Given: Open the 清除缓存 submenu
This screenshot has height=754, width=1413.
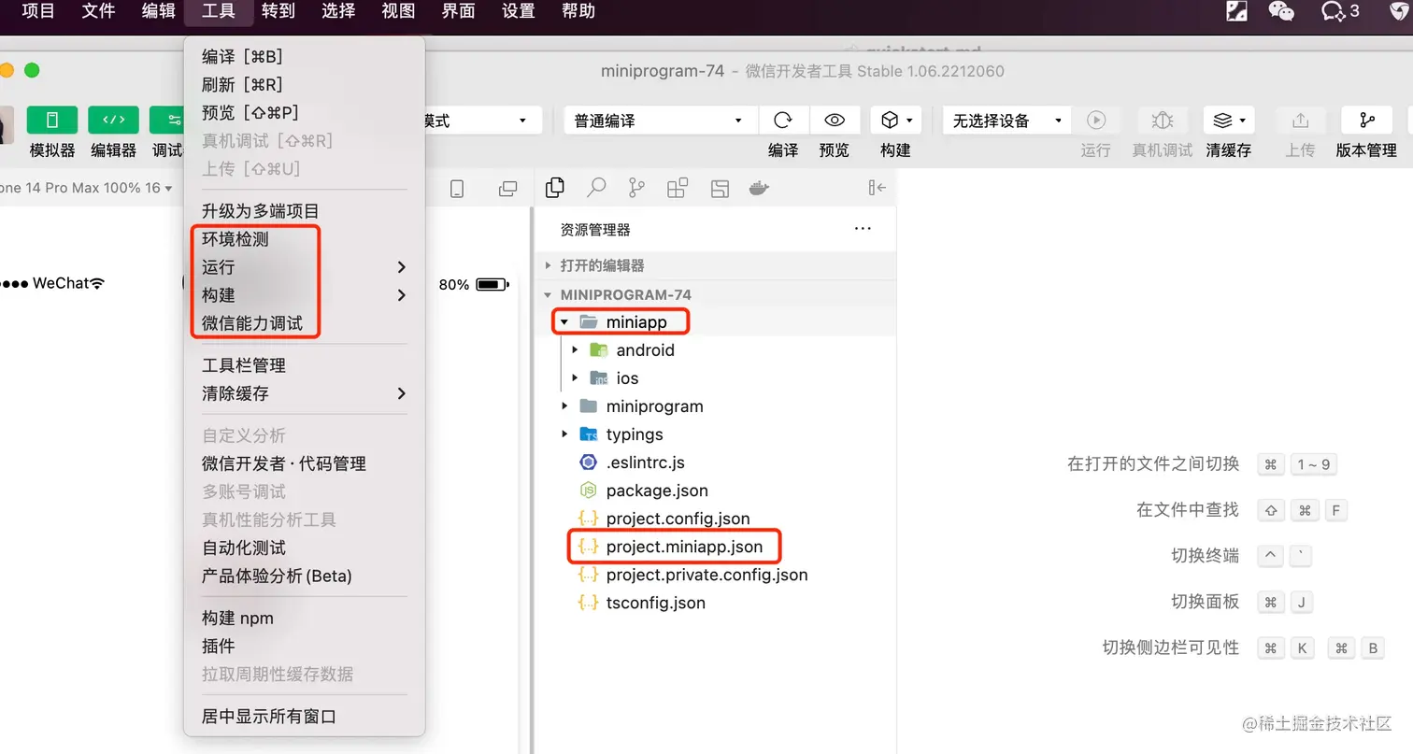Looking at the screenshot, I should click(x=305, y=393).
